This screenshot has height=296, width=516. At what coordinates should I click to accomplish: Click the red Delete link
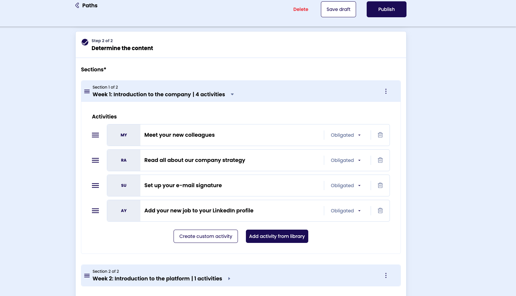pos(301,9)
